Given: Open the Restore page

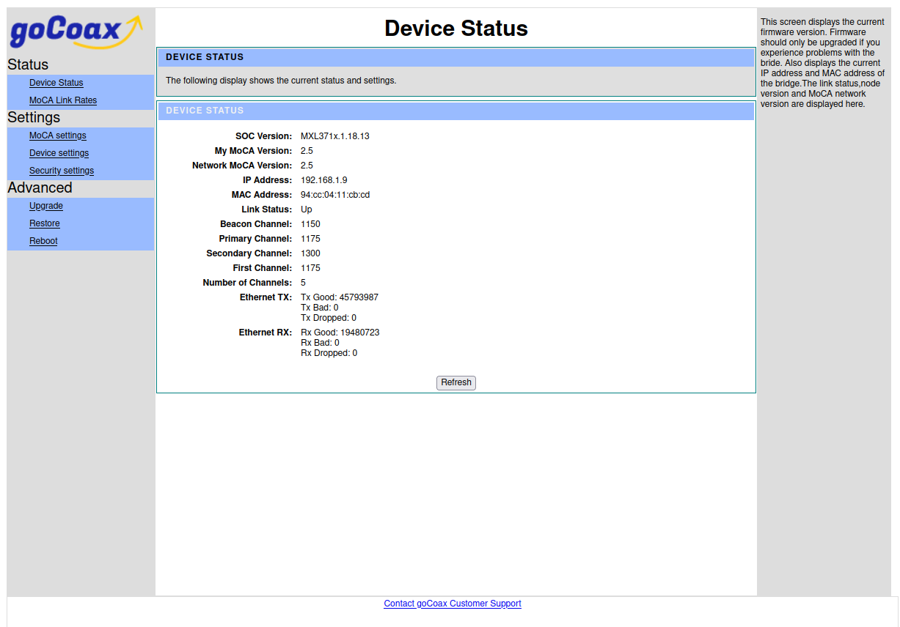Looking at the screenshot, I should [45, 223].
